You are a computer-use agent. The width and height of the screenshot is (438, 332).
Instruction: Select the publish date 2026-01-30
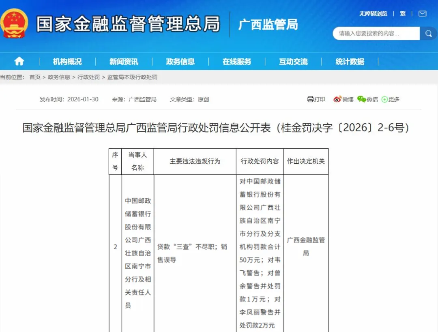(83, 99)
